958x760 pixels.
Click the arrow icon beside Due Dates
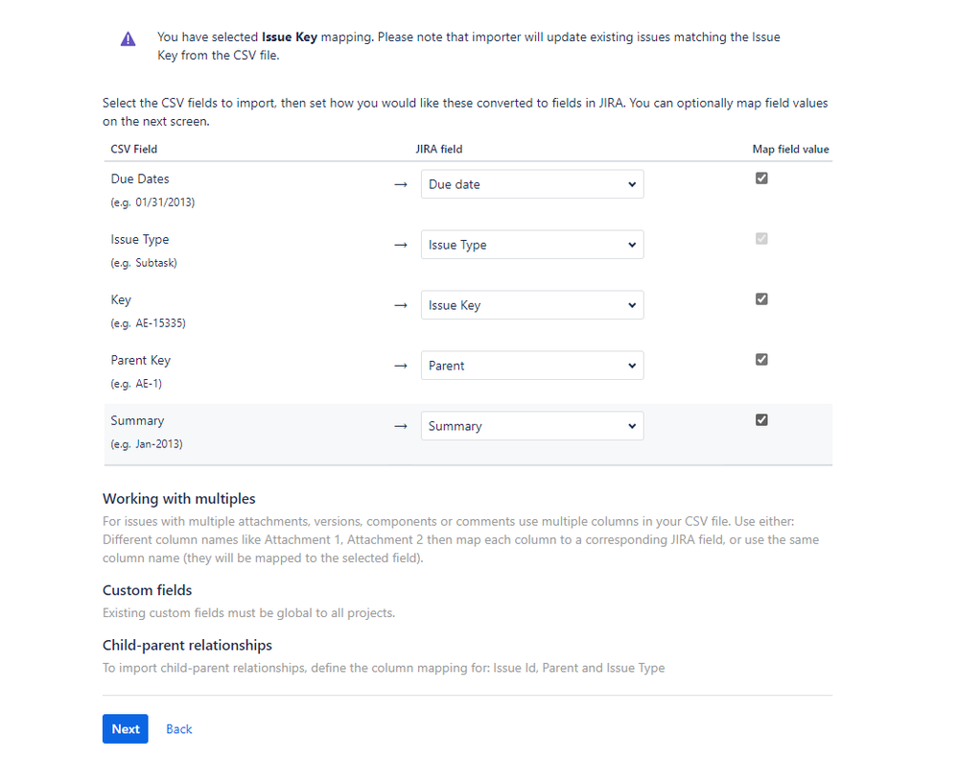[401, 184]
